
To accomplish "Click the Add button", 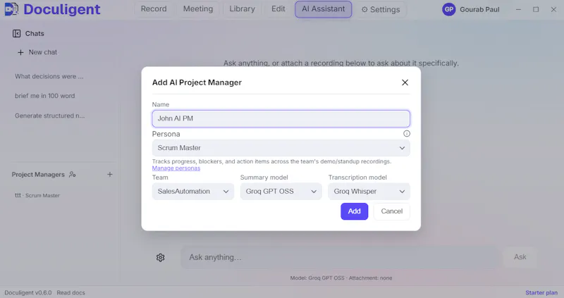I will point(355,211).
